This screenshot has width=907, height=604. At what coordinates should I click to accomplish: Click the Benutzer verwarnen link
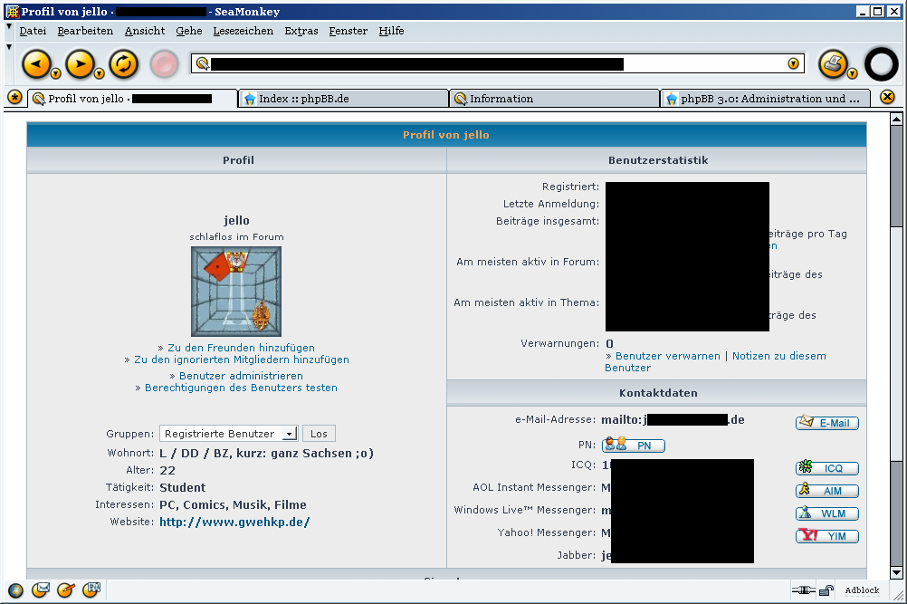tap(667, 356)
